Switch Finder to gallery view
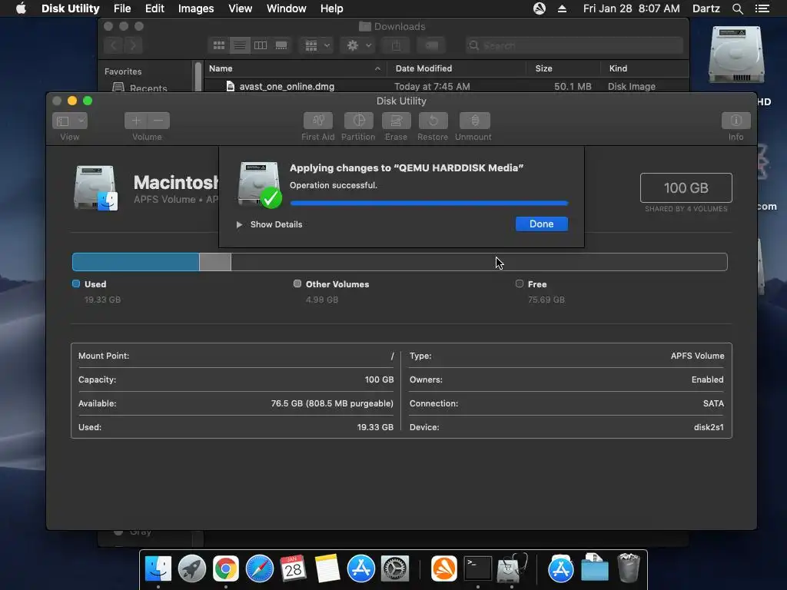The image size is (787, 590). pos(281,45)
